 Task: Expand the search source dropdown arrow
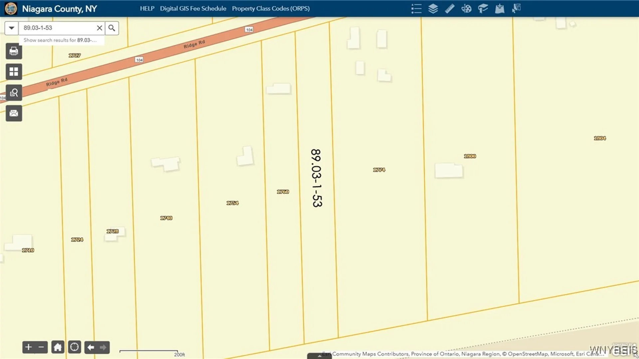[11, 28]
